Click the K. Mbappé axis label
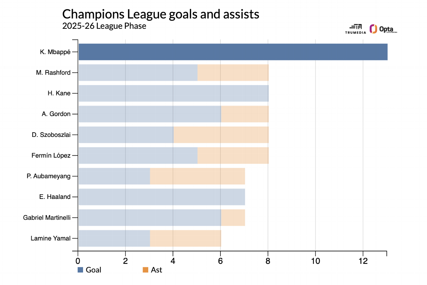427x285 pixels. [54, 52]
